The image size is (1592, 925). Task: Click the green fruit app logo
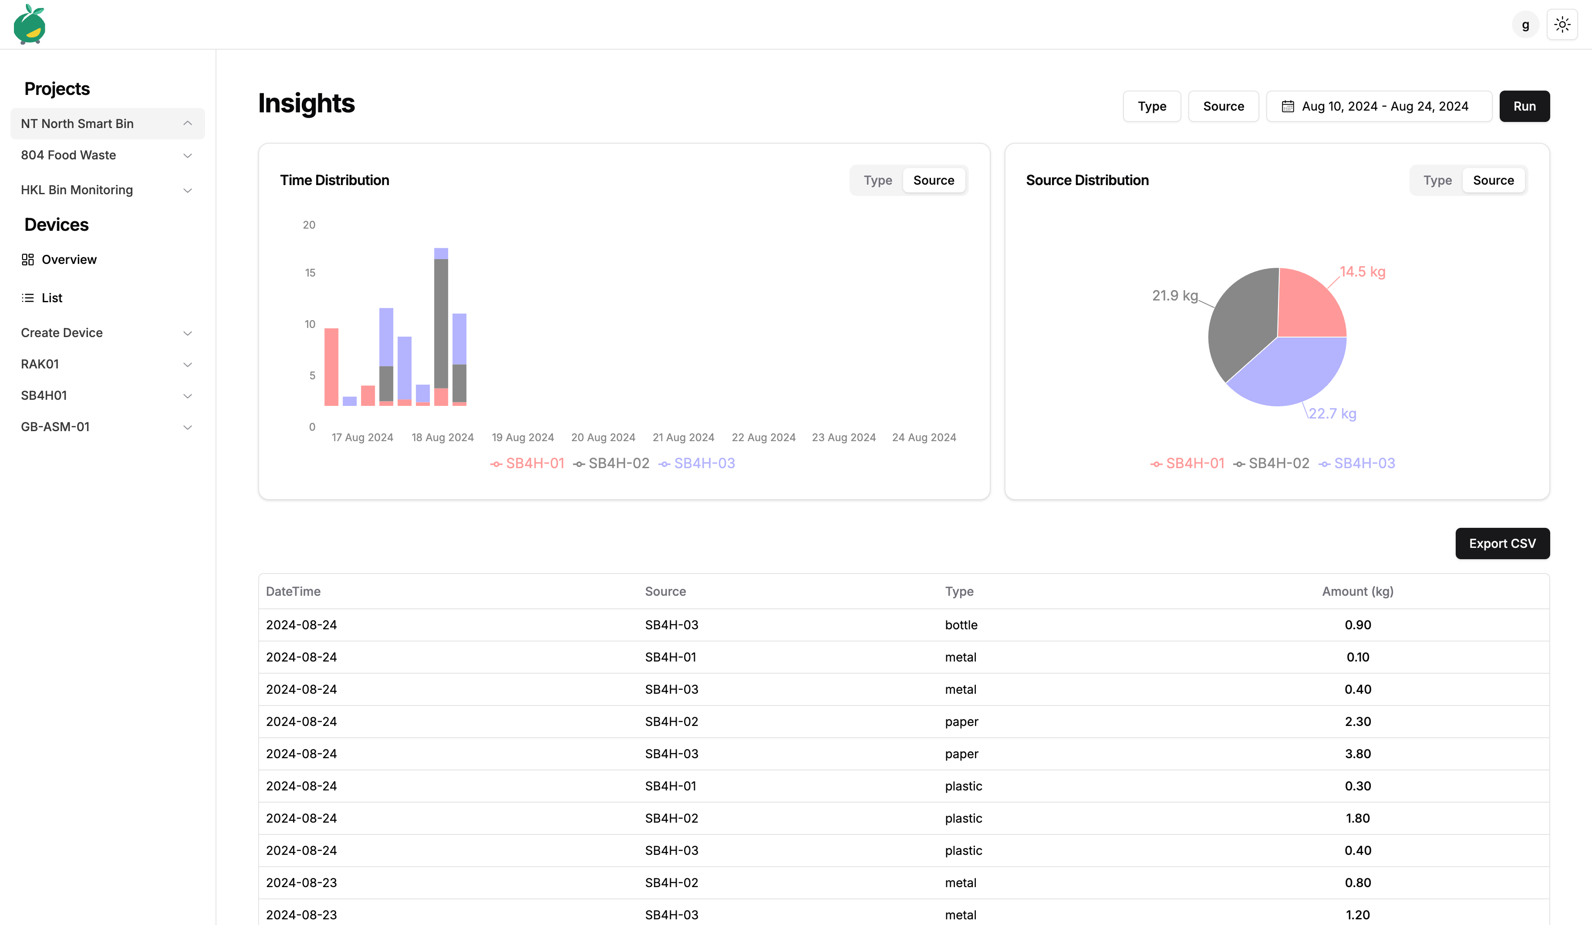pyautogui.click(x=29, y=24)
